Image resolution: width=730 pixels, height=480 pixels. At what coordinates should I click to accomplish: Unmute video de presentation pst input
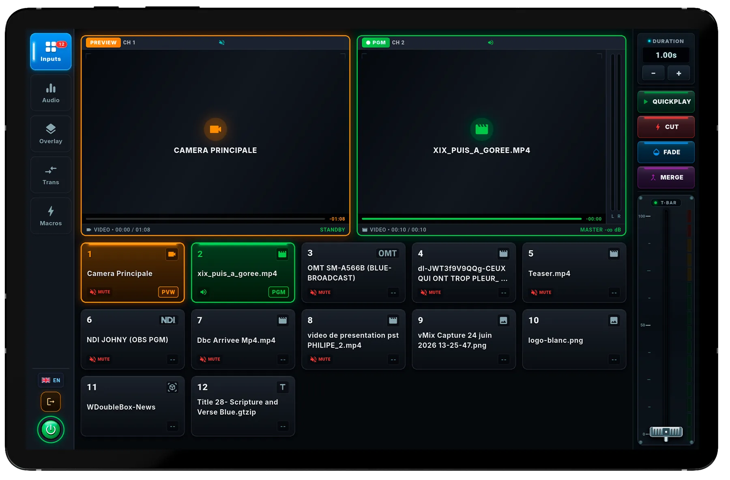320,359
